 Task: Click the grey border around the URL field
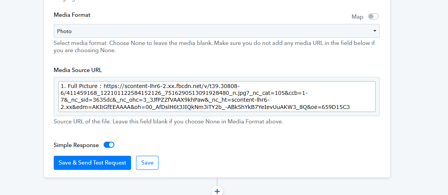coord(216,114)
